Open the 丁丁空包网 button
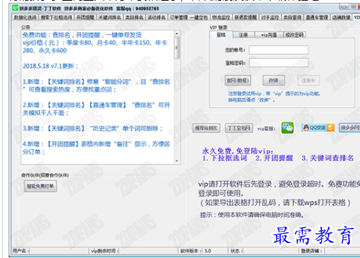360x258 pixels. pos(239,128)
